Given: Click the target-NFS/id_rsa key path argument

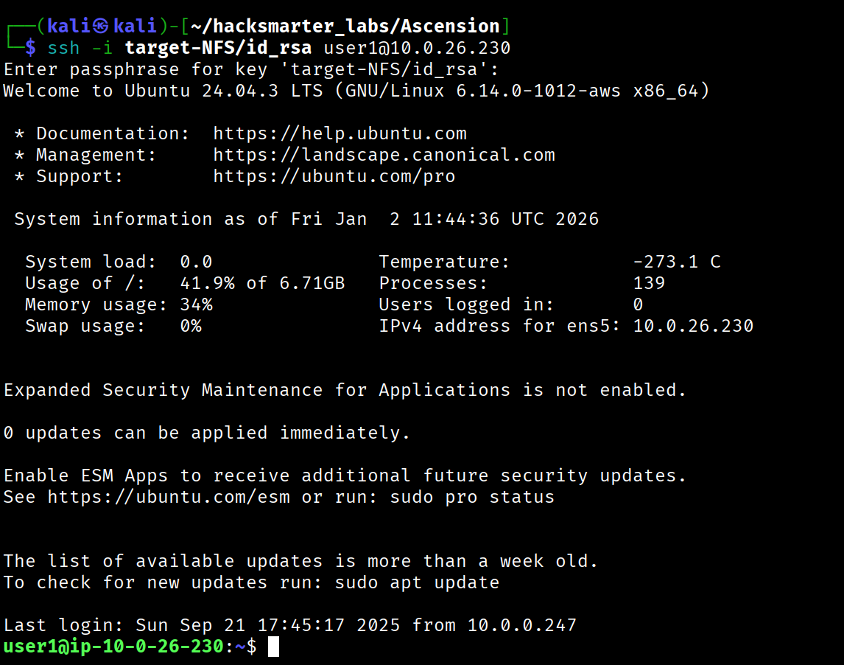Looking at the screenshot, I should (x=218, y=48).
